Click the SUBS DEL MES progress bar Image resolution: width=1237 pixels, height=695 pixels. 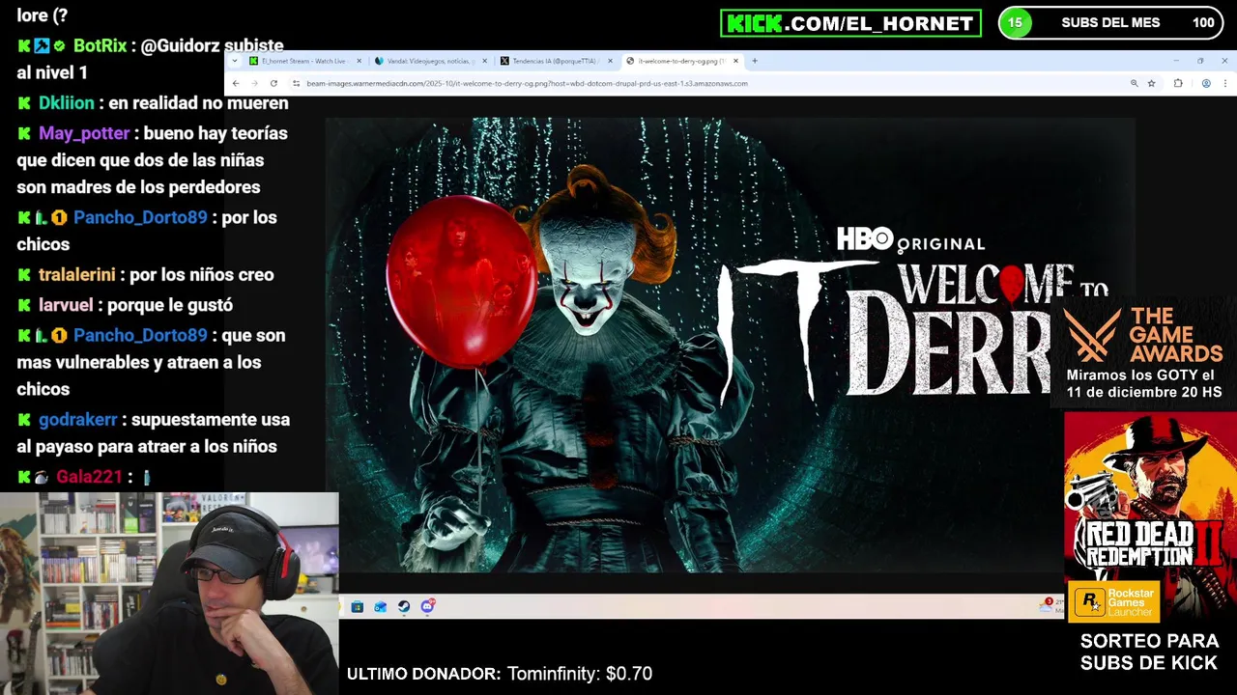pos(1110,22)
